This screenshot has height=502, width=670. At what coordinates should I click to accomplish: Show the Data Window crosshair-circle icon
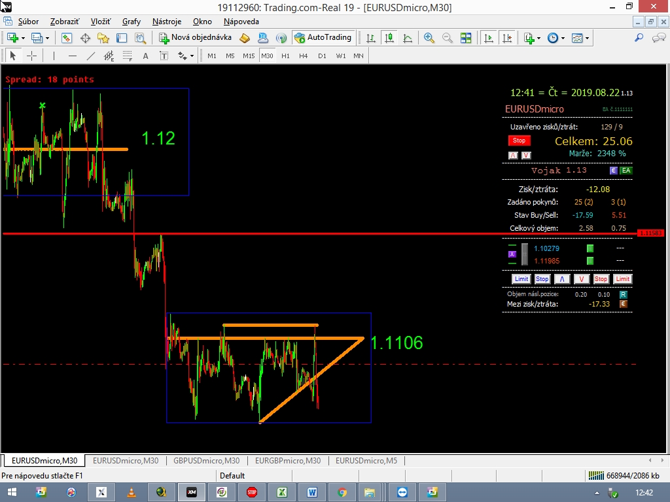click(x=86, y=38)
